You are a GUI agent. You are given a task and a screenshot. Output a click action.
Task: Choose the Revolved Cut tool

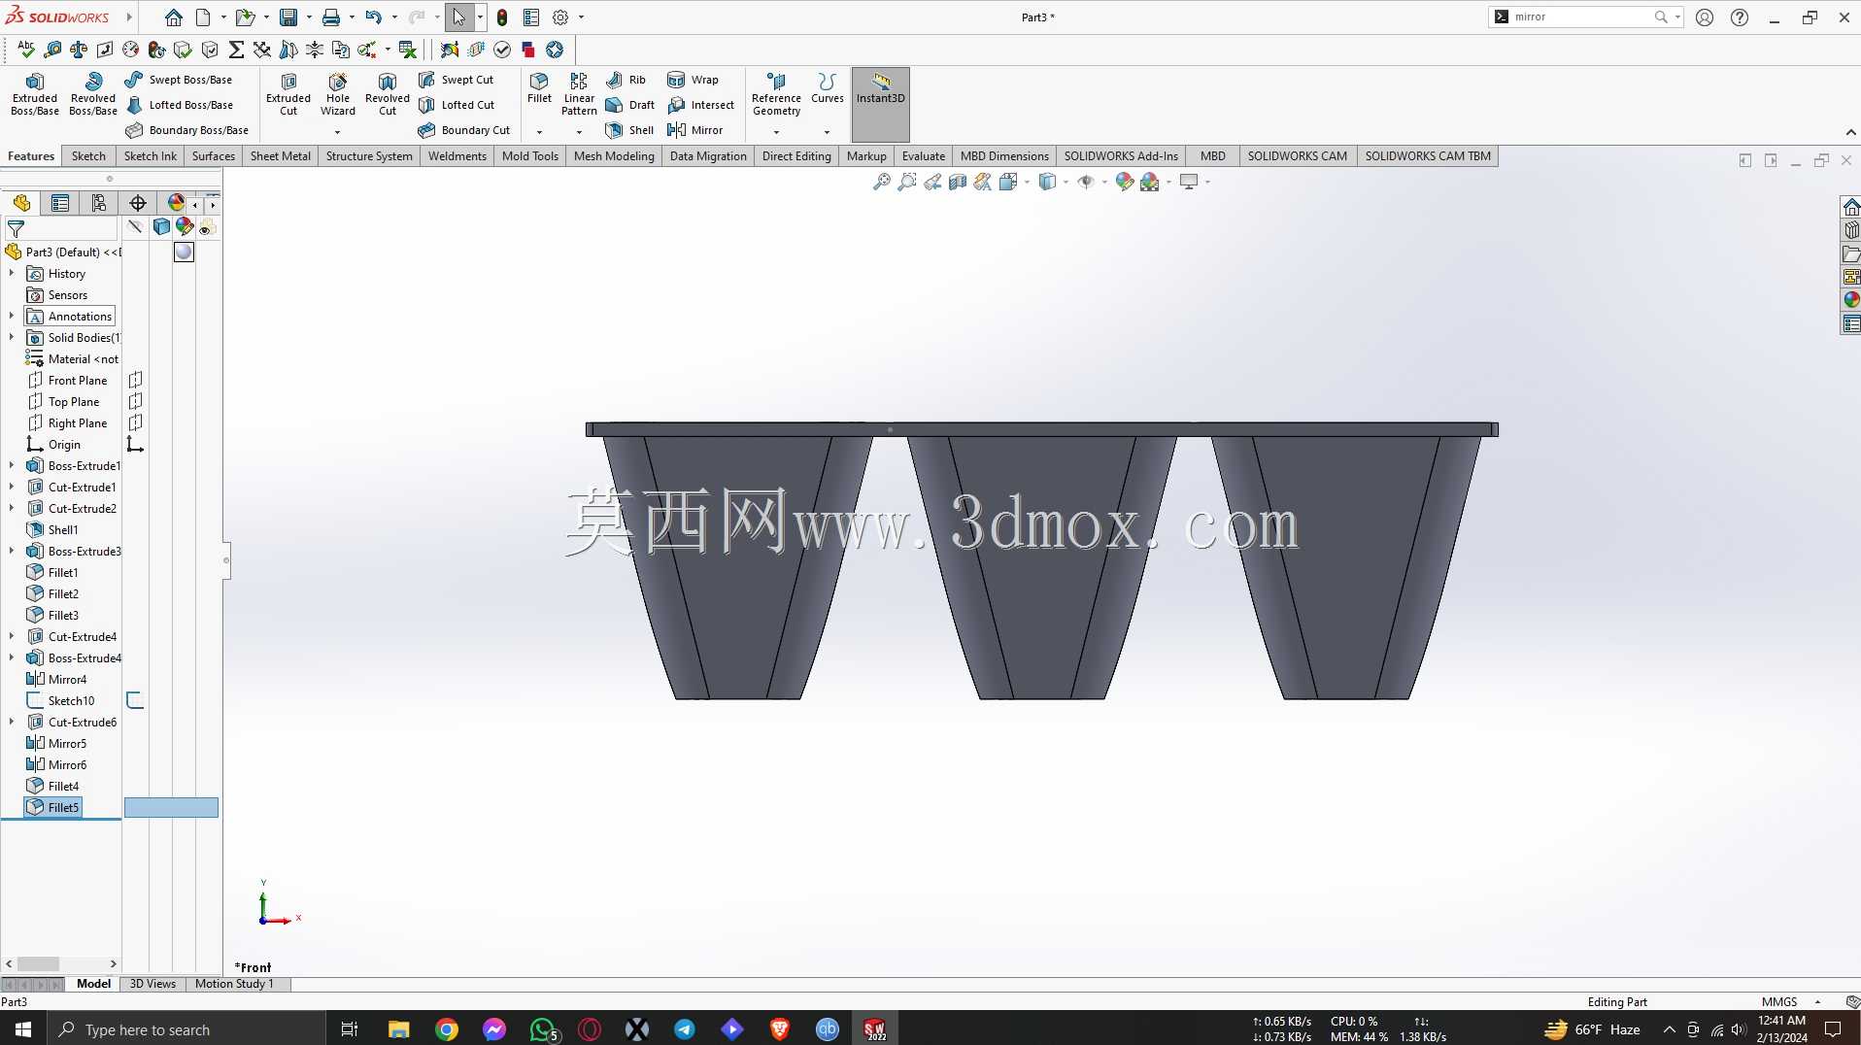[x=388, y=94]
